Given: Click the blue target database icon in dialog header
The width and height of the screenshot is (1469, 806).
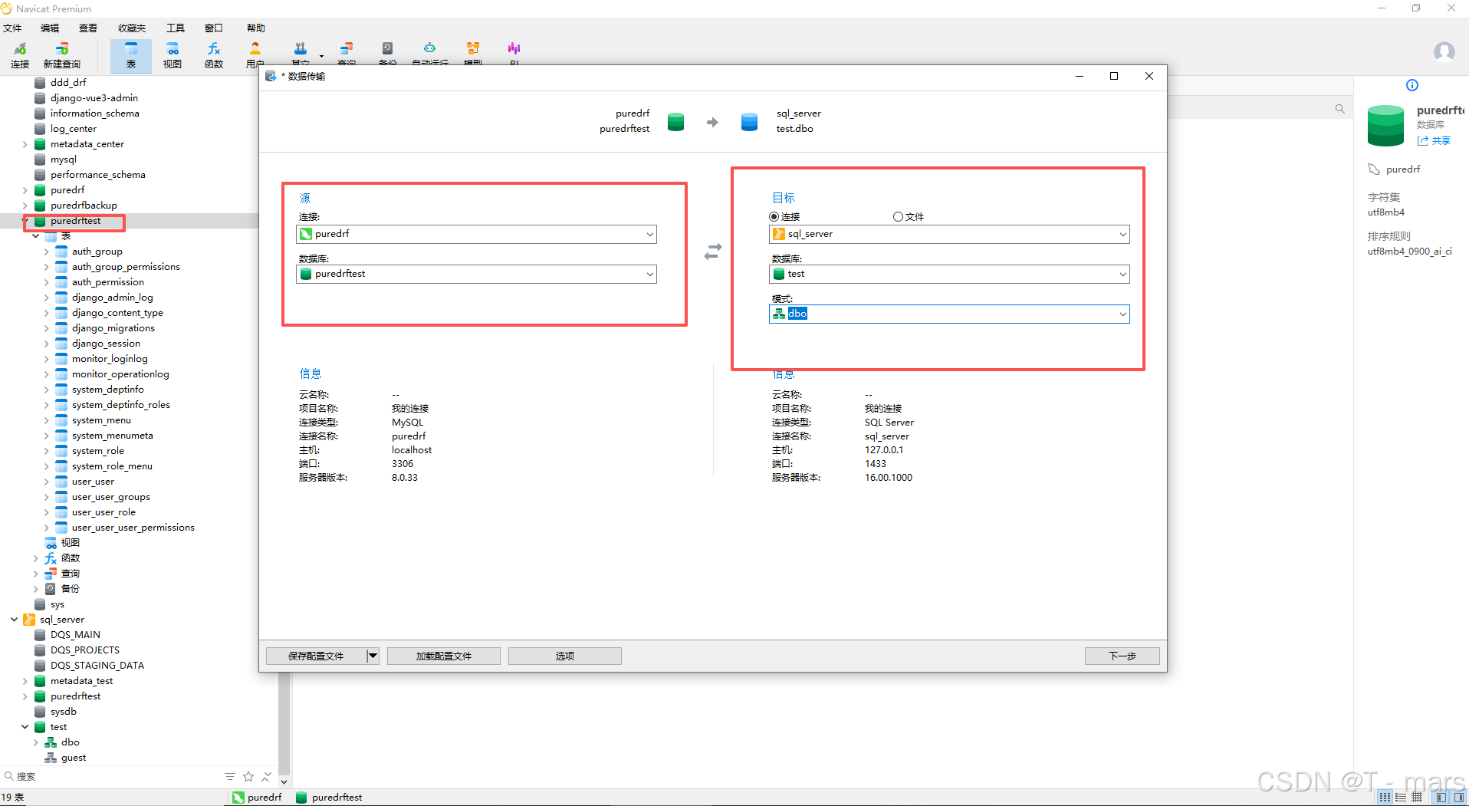Looking at the screenshot, I should click(750, 122).
